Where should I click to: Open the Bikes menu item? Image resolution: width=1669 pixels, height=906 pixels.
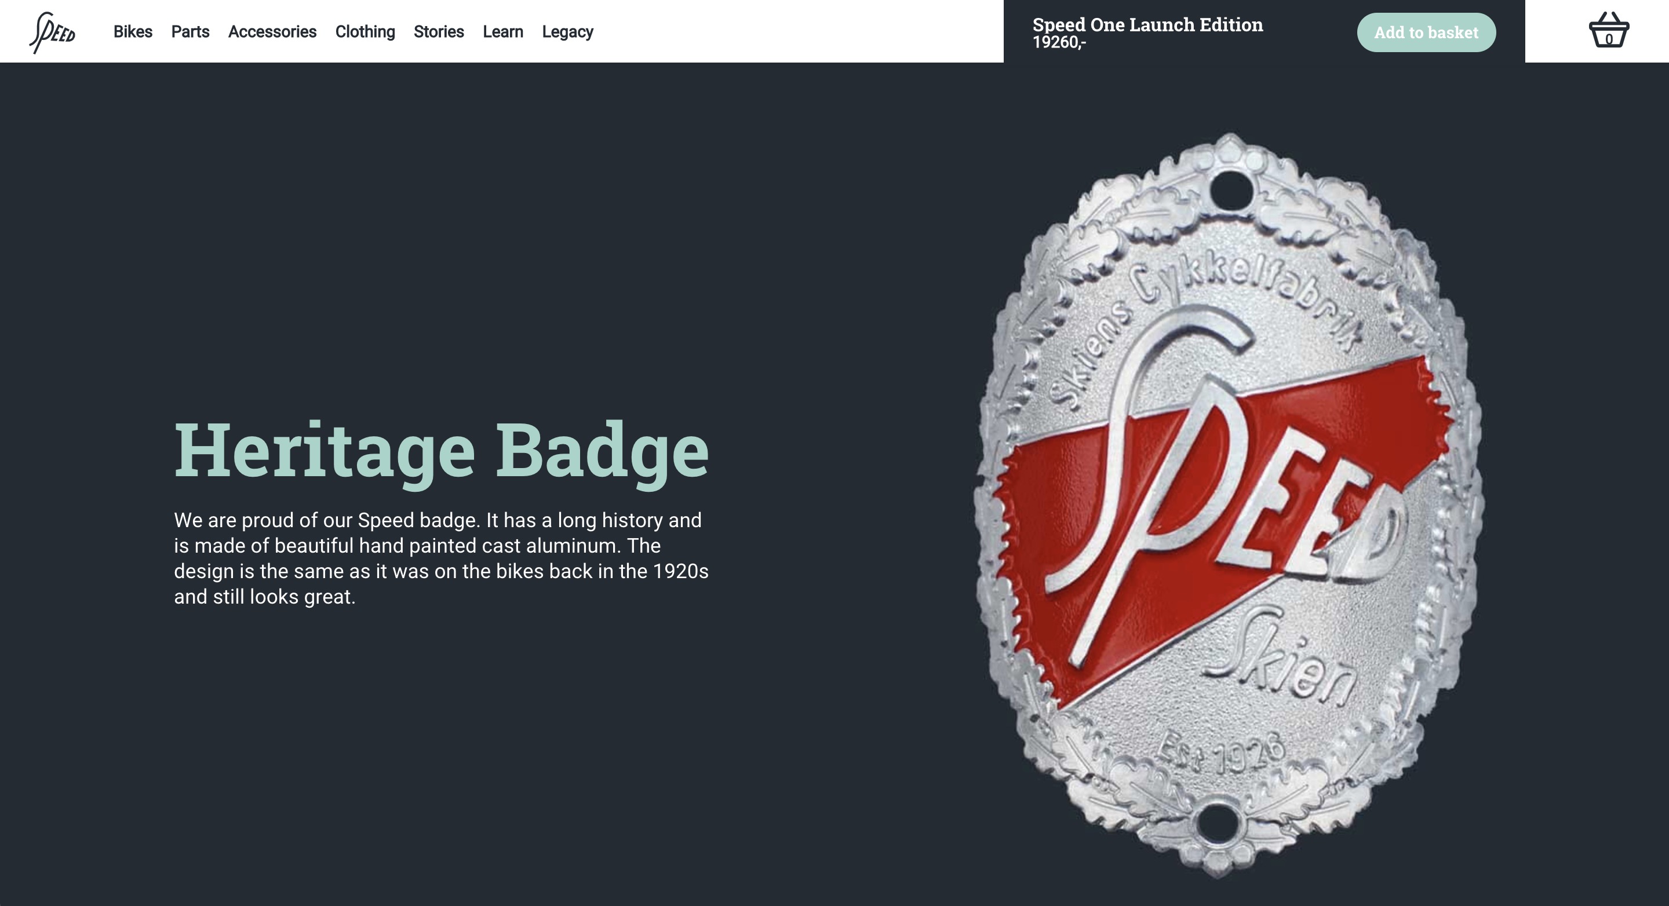(133, 32)
